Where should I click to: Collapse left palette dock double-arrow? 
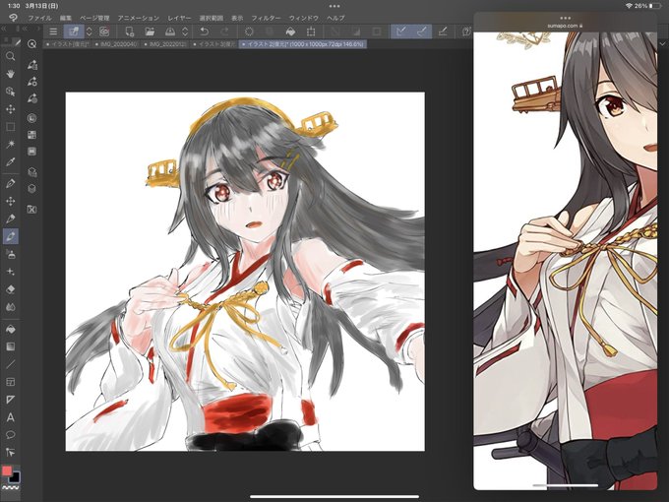(4, 29)
